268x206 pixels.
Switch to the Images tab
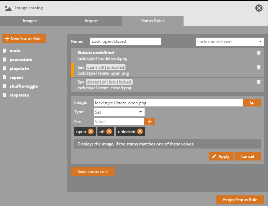pyautogui.click(x=30, y=21)
